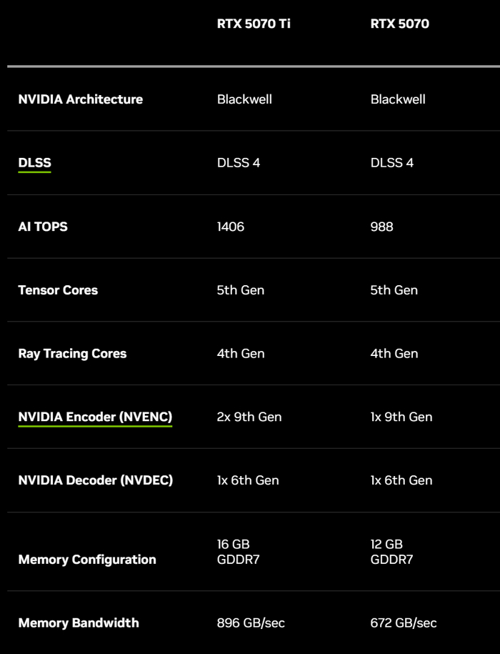Open the underlined DLSS link
The height and width of the screenshot is (654, 500).
point(34,163)
